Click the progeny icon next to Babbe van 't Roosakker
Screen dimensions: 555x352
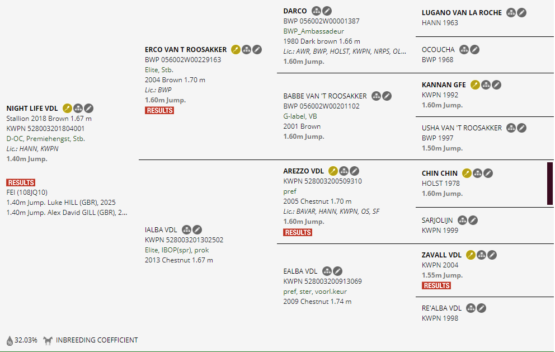(377, 96)
